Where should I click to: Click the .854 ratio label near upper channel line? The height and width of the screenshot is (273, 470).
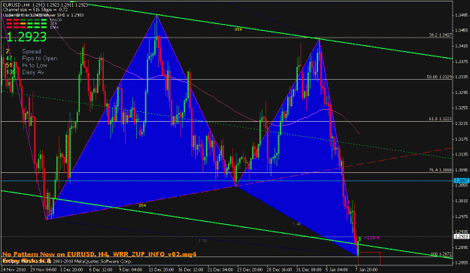[x=238, y=29]
